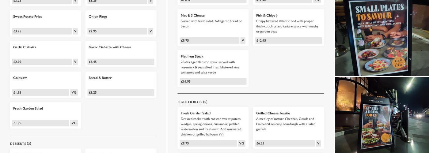Click the VG badge on Coleslaw
429x153 pixels.
tap(74, 92)
